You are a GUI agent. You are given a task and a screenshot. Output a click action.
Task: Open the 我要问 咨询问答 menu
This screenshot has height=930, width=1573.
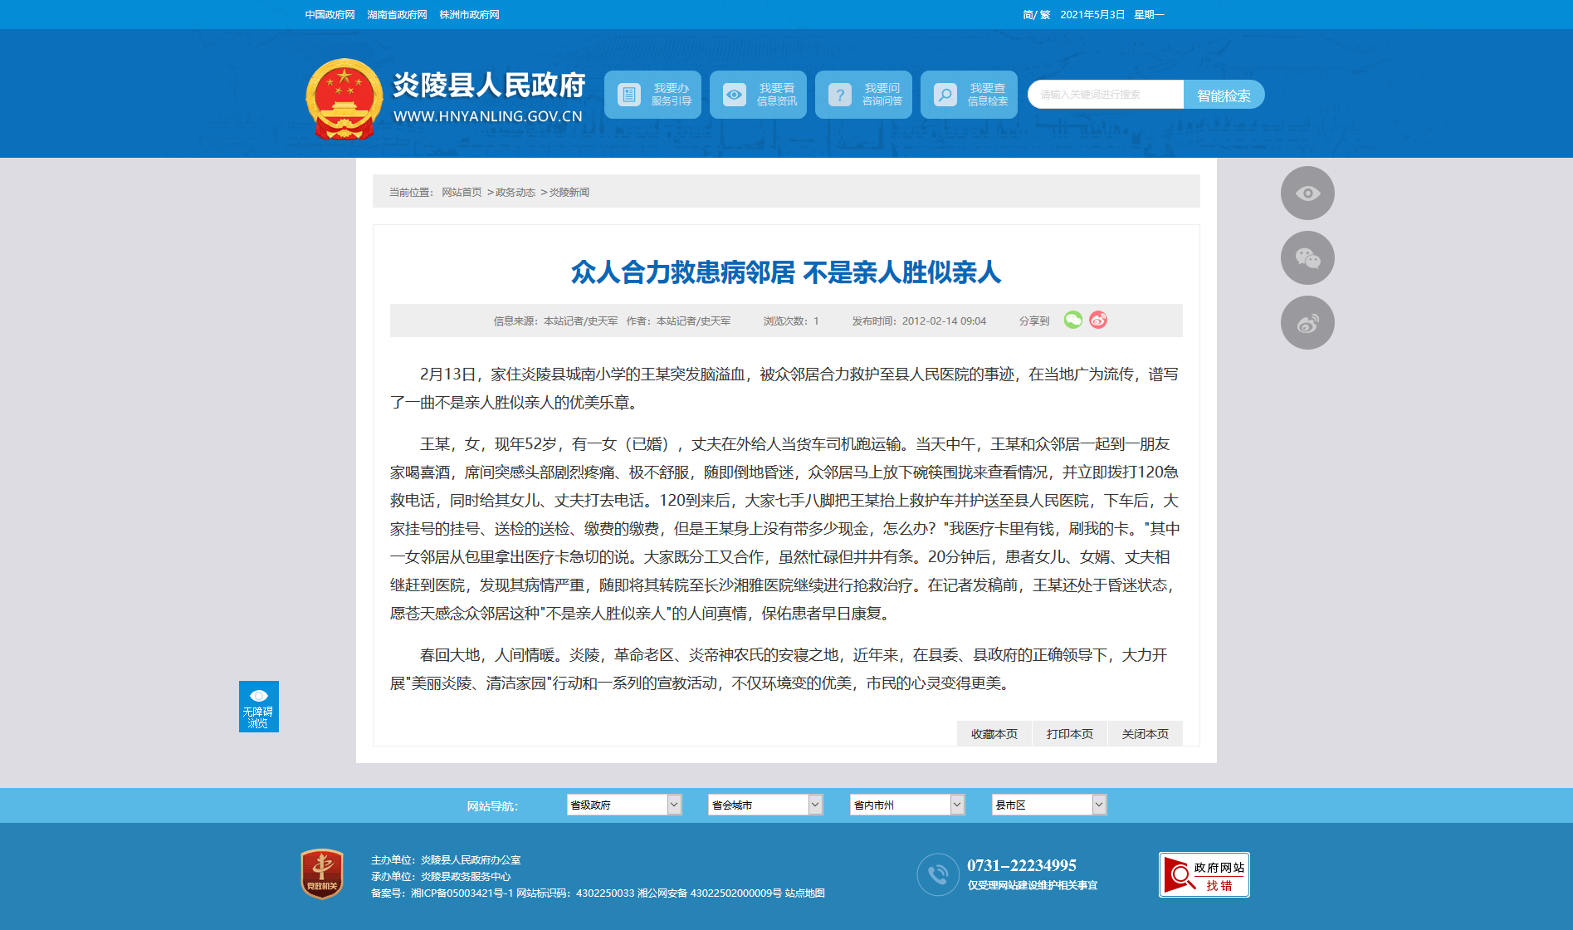point(863,95)
